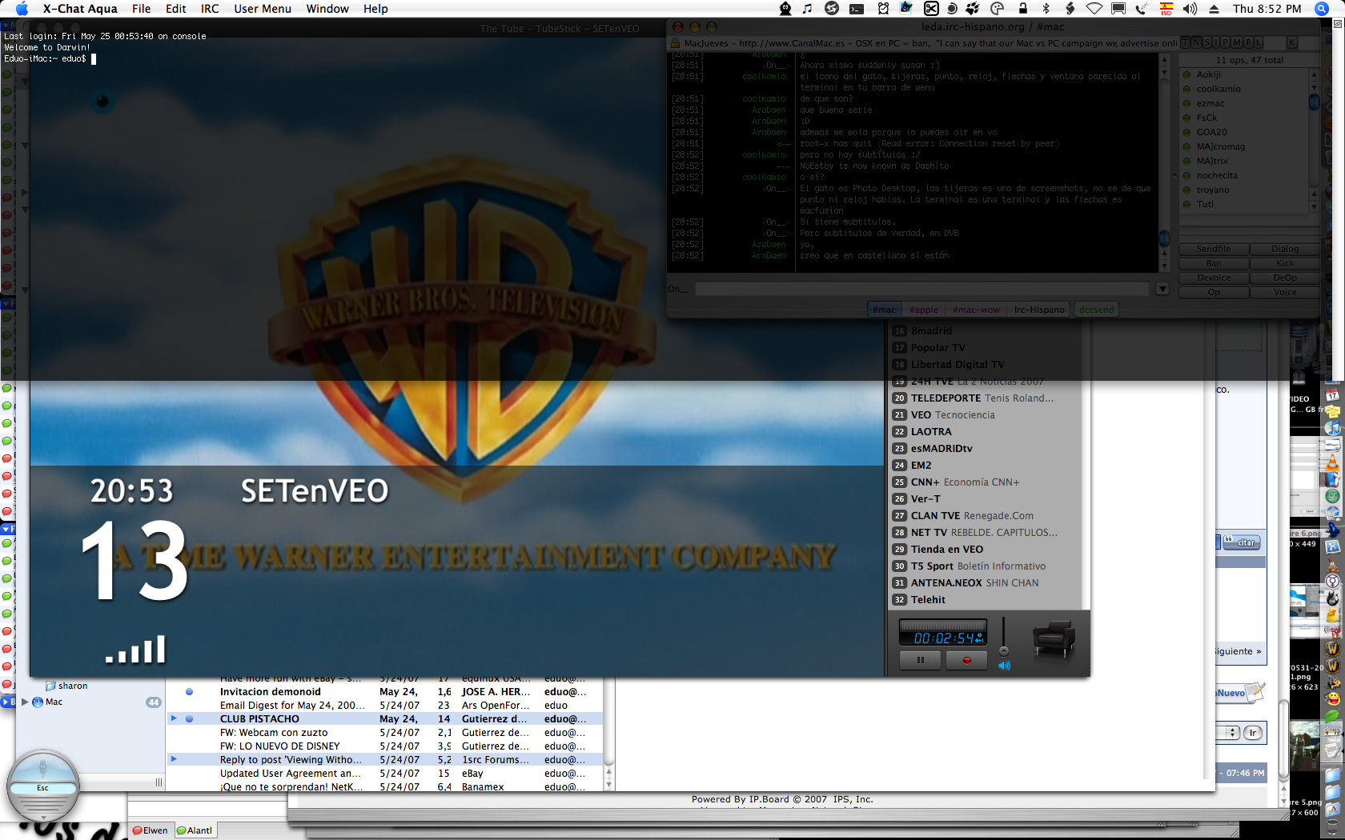Click the Kick button in X-Chat
The image size is (1345, 840).
[x=1285, y=263]
